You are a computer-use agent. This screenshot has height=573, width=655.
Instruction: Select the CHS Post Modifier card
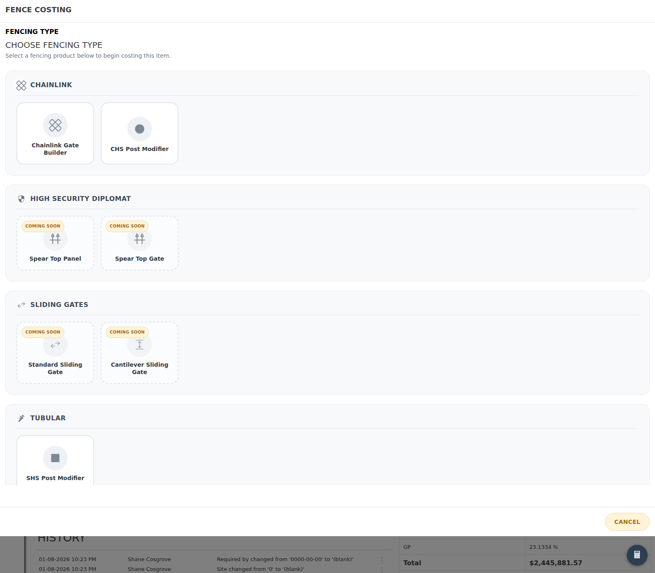[x=140, y=133]
